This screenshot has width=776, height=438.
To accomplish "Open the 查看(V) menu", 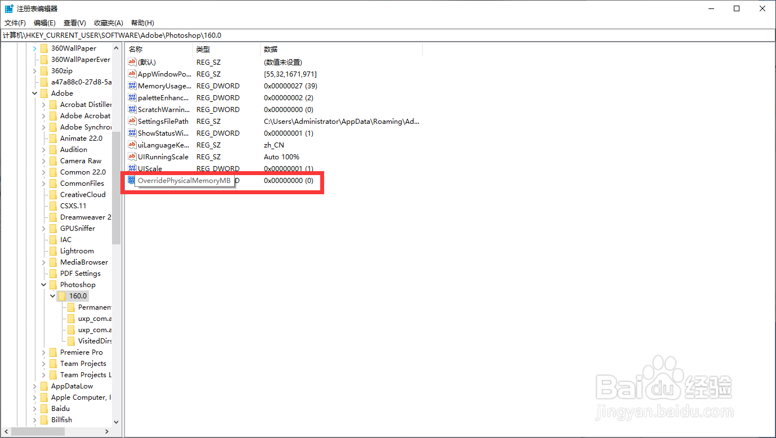I will [x=75, y=23].
